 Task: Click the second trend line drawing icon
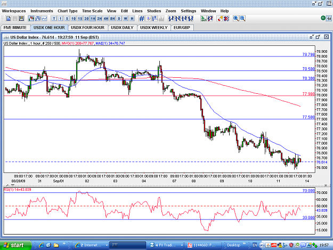click(177, 19)
